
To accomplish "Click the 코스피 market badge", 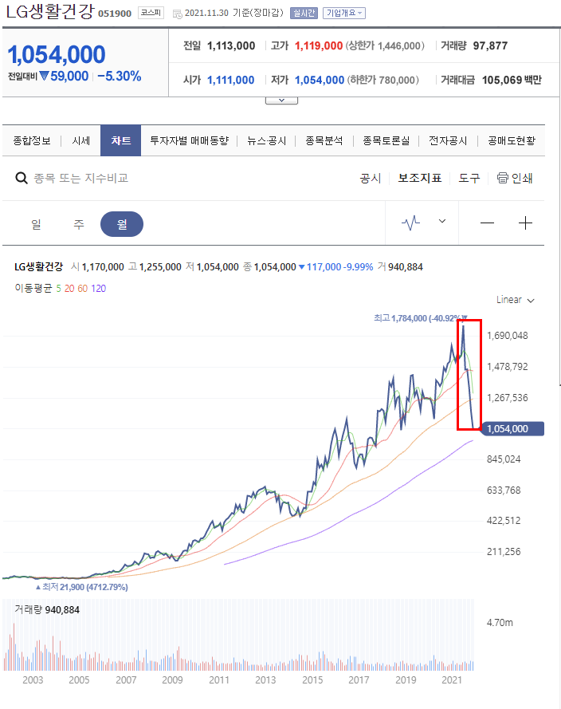I will click(151, 13).
